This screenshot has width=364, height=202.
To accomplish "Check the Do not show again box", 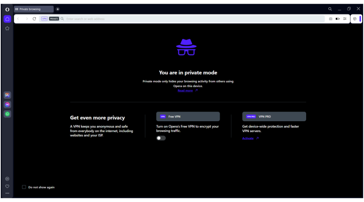I will (x=24, y=187).
